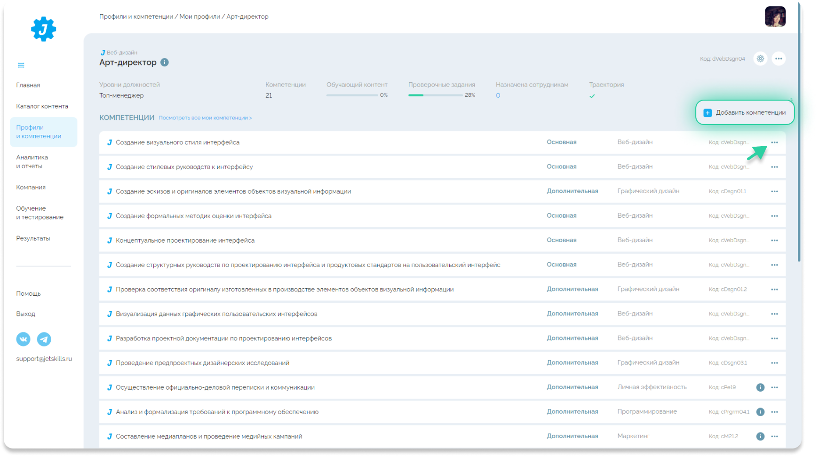
Task: Open Визуализация данных графических пользовательских интерфейсов
Action: pos(216,314)
